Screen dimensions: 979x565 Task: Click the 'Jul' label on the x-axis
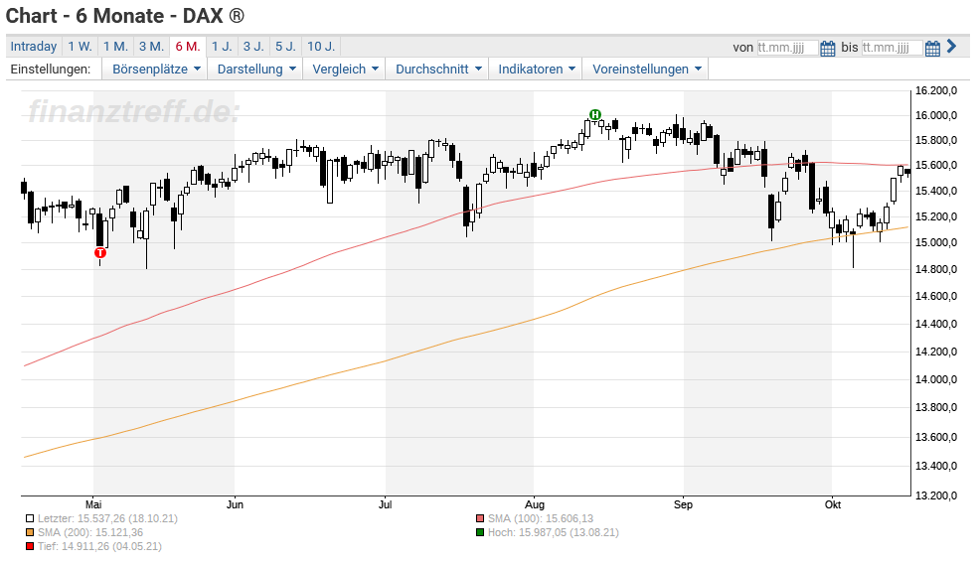[x=386, y=504]
